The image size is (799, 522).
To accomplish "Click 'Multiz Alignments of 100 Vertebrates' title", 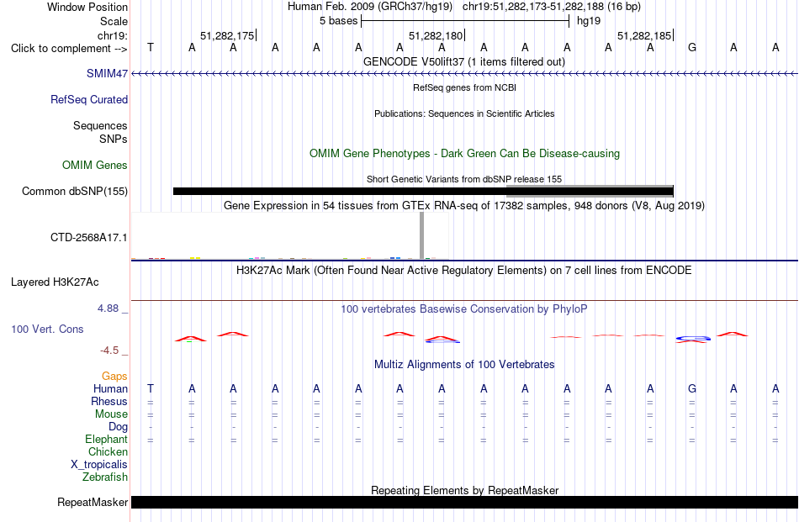I will pyautogui.click(x=464, y=364).
